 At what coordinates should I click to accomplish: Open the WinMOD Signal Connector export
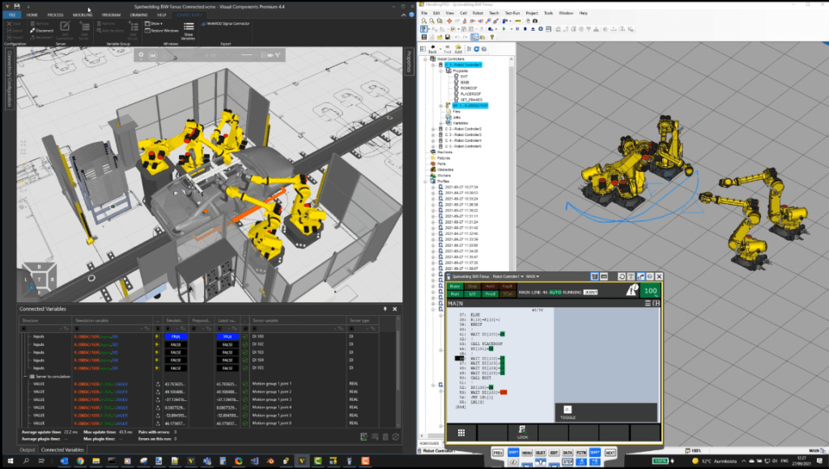226,23
